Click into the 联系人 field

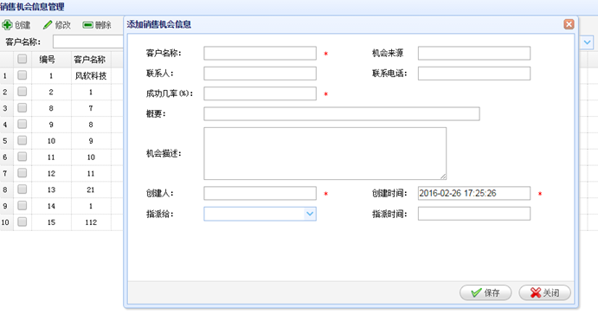260,74
